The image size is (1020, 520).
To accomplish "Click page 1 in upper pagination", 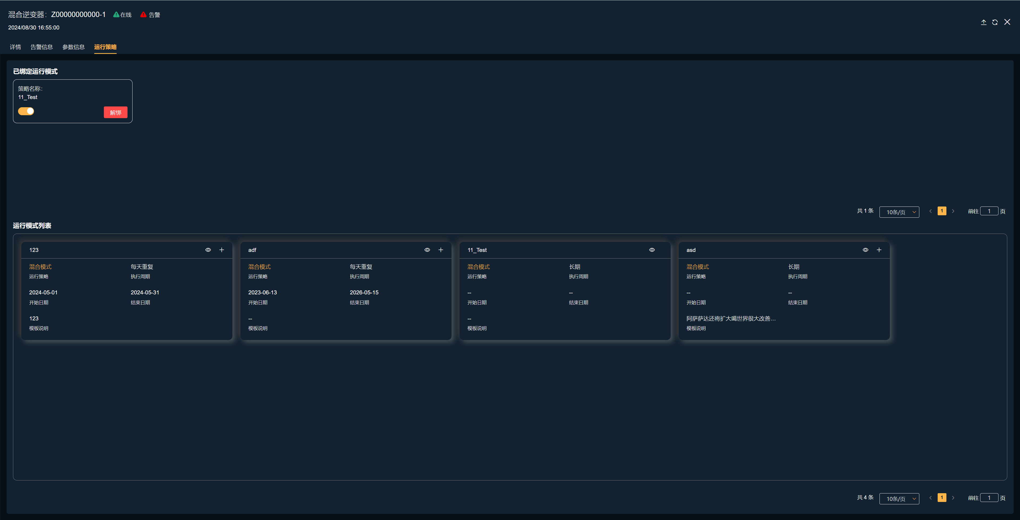I will 942,211.
